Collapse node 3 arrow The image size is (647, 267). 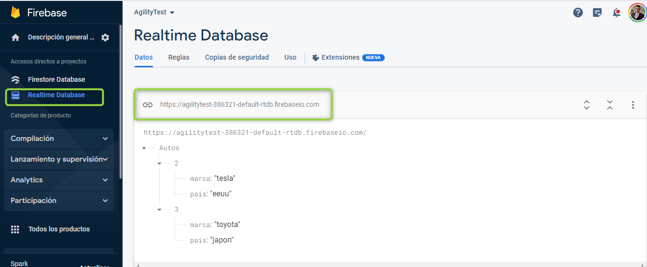pyautogui.click(x=159, y=210)
